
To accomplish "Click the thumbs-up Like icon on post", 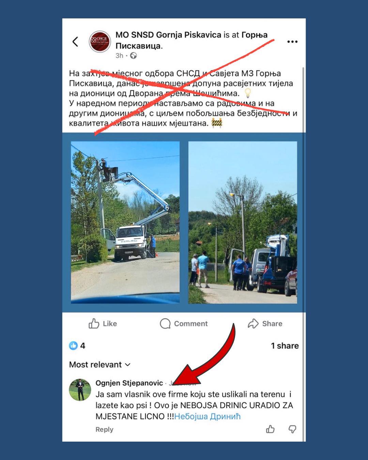I will [94, 323].
